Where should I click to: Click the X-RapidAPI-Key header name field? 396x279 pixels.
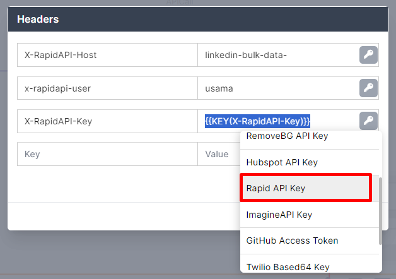click(107, 121)
